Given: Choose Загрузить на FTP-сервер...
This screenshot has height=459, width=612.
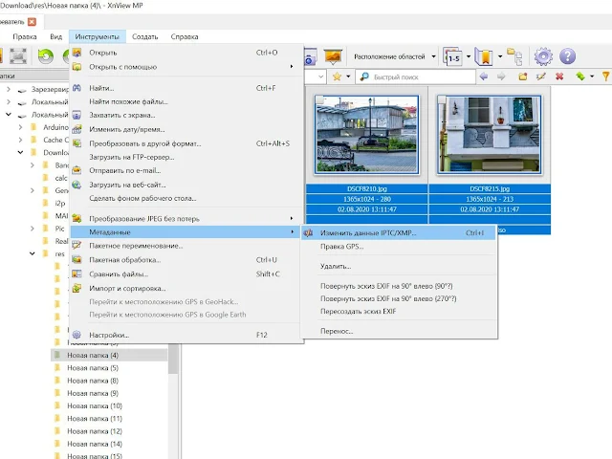Looking at the screenshot, I should pyautogui.click(x=186, y=157).
